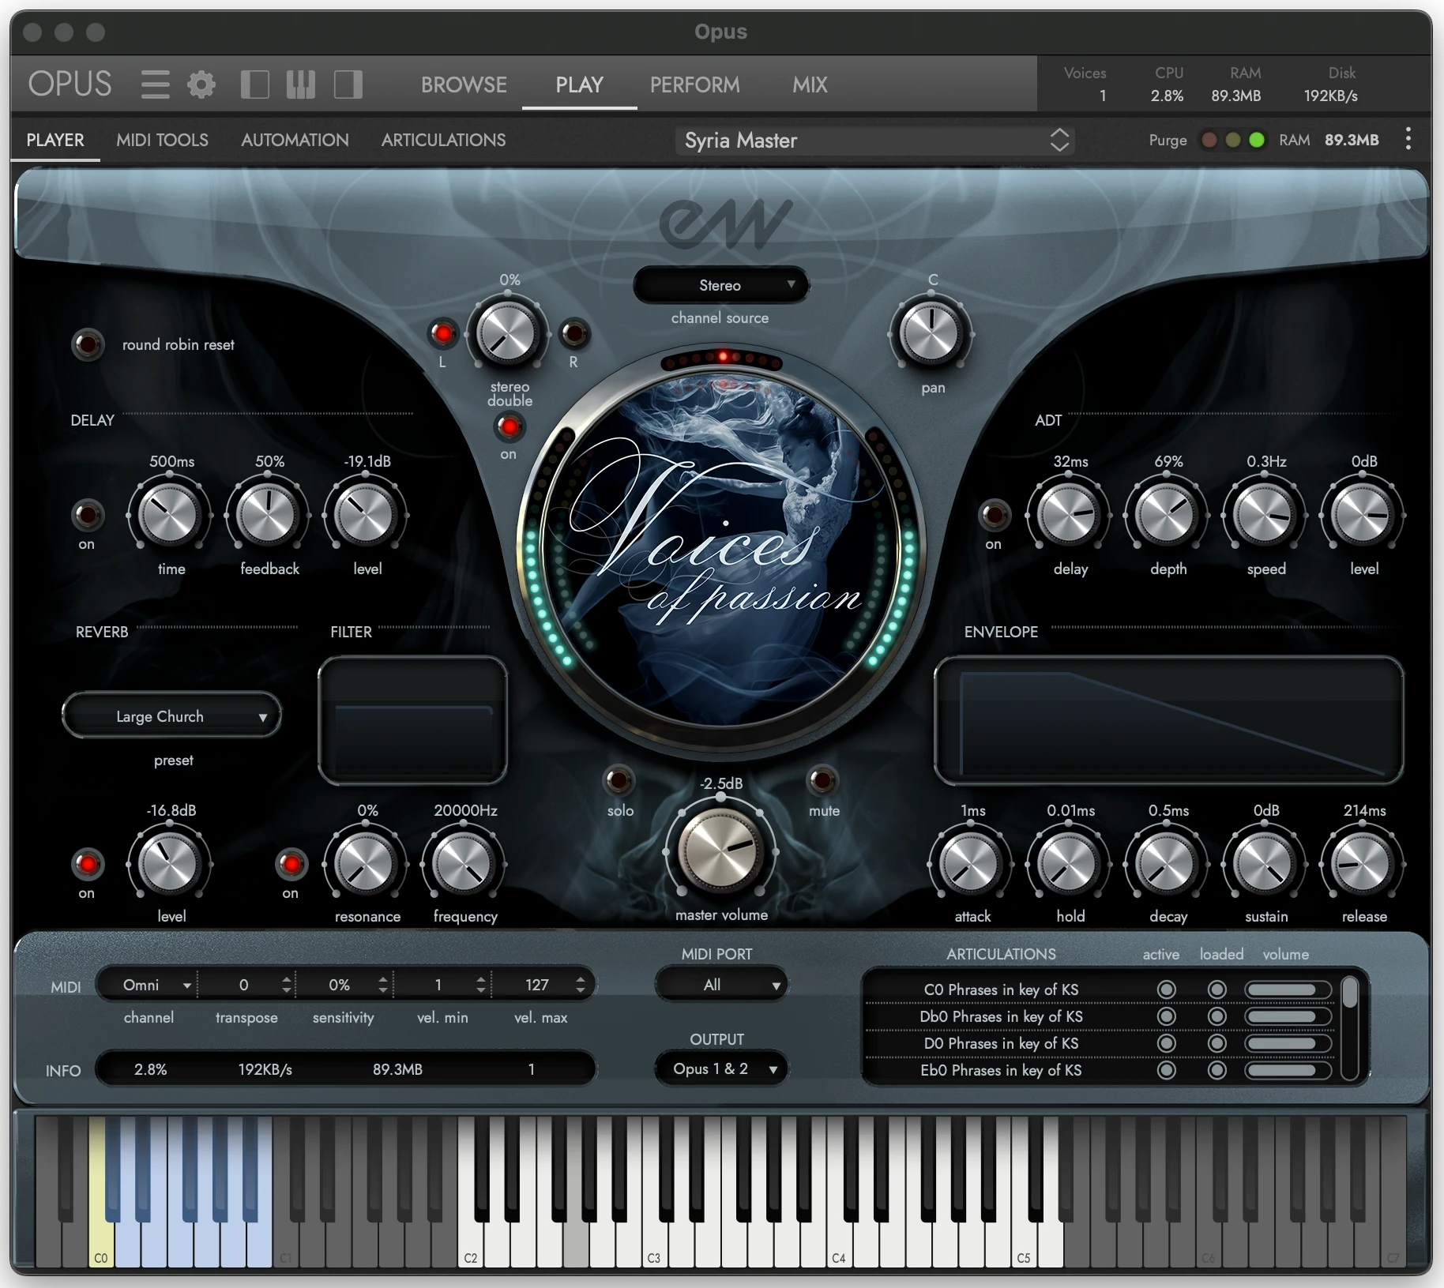Open the Large Church reverb preset dropdown
Image resolution: width=1444 pixels, height=1288 pixels.
172,716
